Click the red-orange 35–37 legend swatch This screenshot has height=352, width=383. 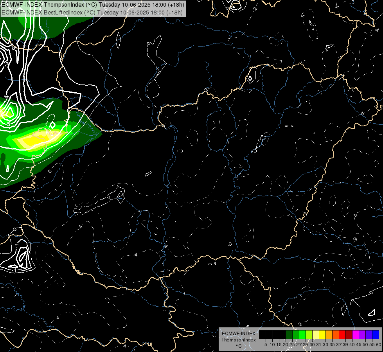click(x=336, y=334)
